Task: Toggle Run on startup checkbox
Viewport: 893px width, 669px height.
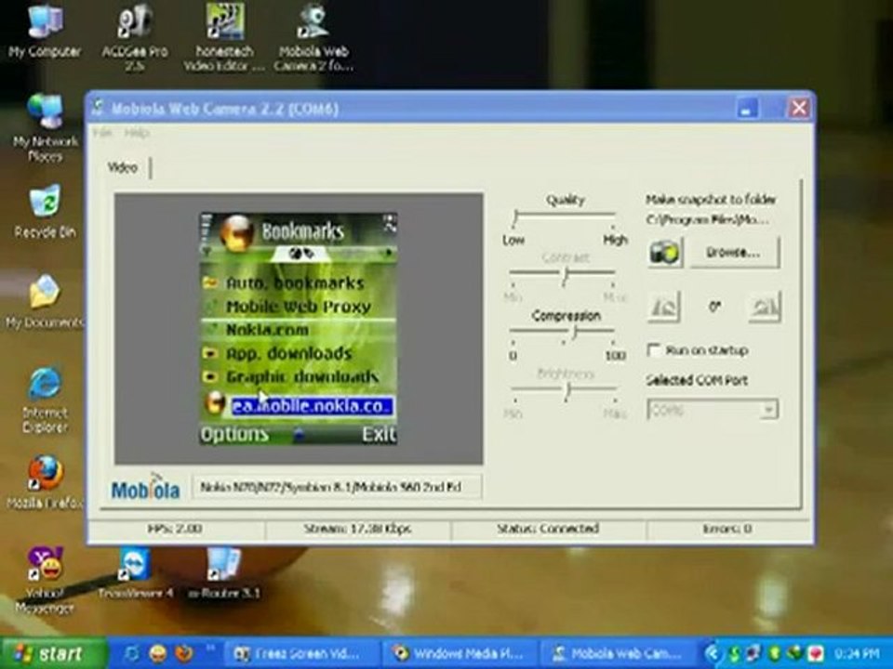Action: click(x=654, y=350)
